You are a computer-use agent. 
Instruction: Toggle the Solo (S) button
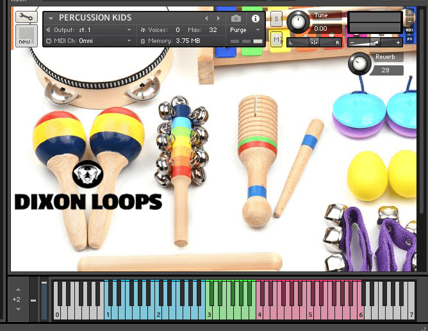click(x=276, y=18)
